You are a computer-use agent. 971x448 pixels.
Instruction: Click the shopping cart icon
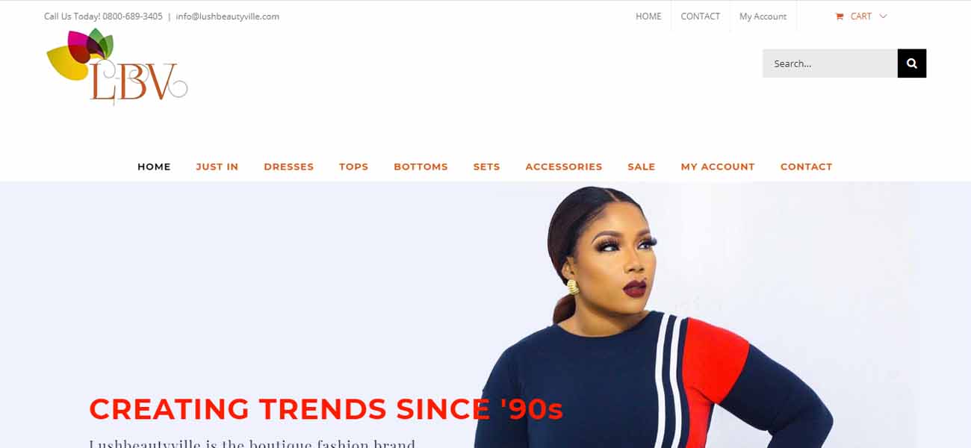click(x=840, y=16)
